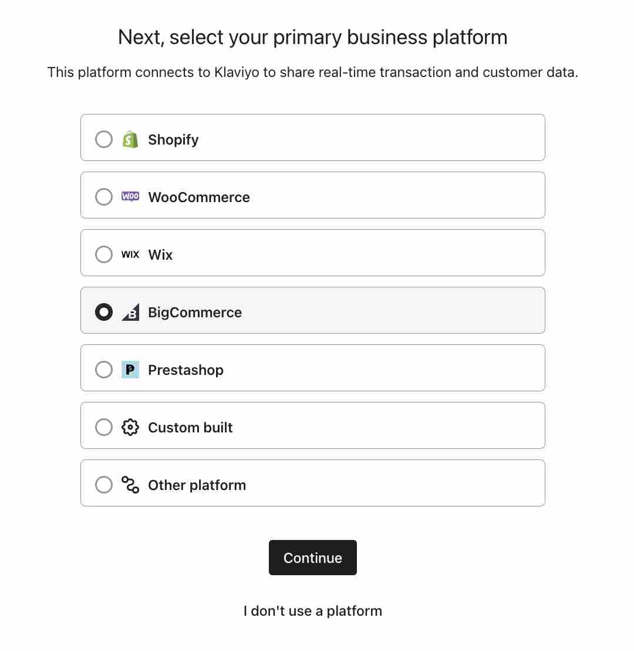Select the Prestashop radio button
Image resolution: width=634 pixels, height=651 pixels.
104,370
